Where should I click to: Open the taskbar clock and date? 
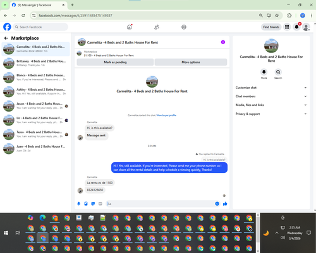click(295, 233)
